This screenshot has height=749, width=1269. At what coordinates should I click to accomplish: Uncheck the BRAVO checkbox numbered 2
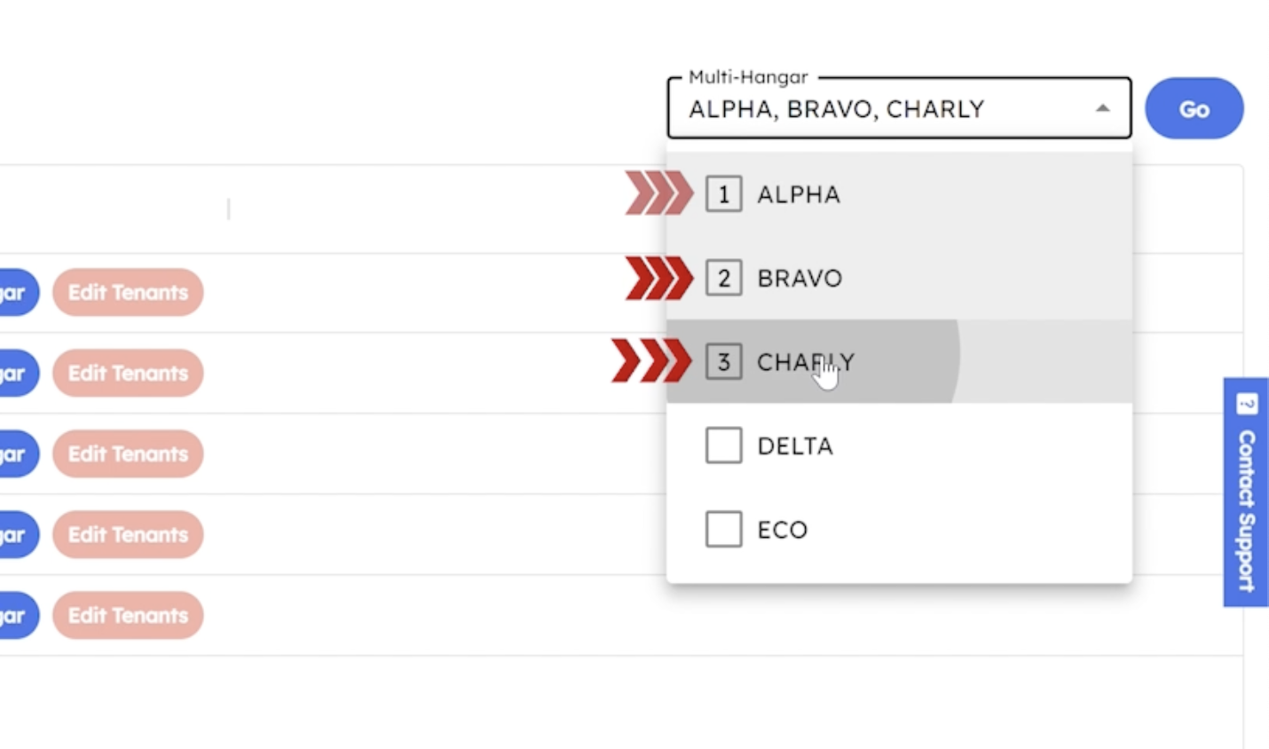coord(724,279)
